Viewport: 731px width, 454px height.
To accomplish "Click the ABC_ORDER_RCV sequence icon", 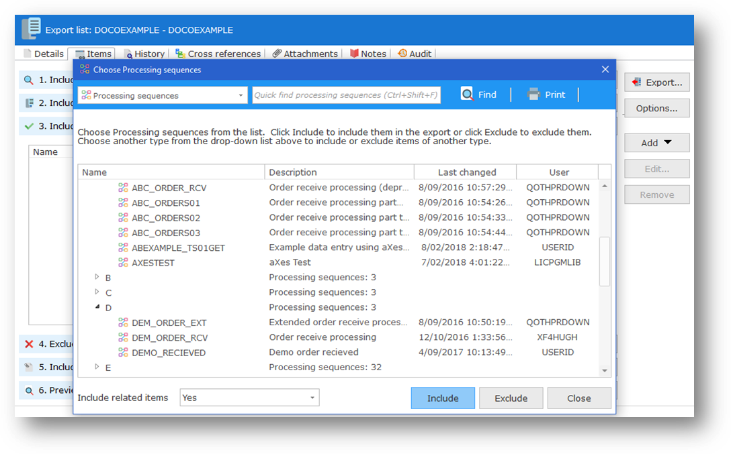I will (123, 188).
